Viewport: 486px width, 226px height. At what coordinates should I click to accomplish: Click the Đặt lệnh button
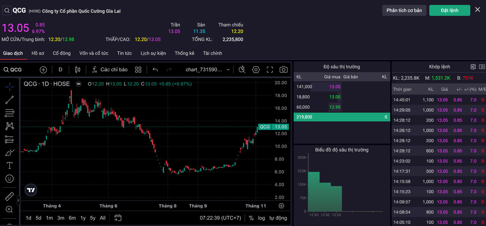click(450, 10)
